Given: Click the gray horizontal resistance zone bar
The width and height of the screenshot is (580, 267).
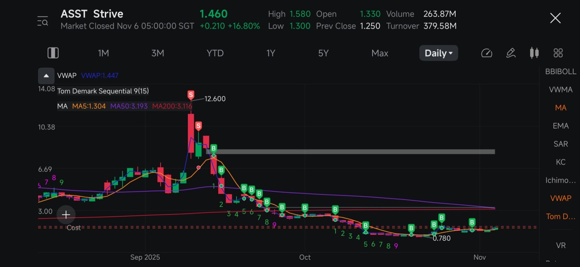Looking at the screenshot, I should (x=354, y=151).
